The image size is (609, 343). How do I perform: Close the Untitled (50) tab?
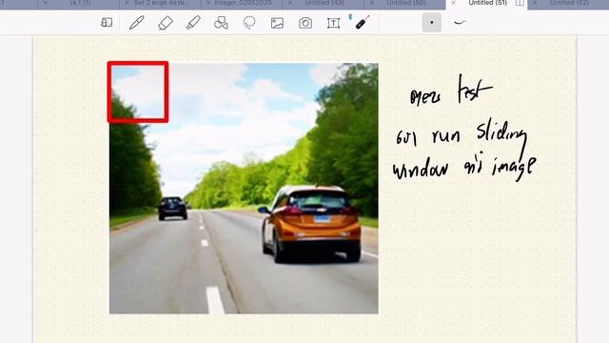tap(372, 3)
